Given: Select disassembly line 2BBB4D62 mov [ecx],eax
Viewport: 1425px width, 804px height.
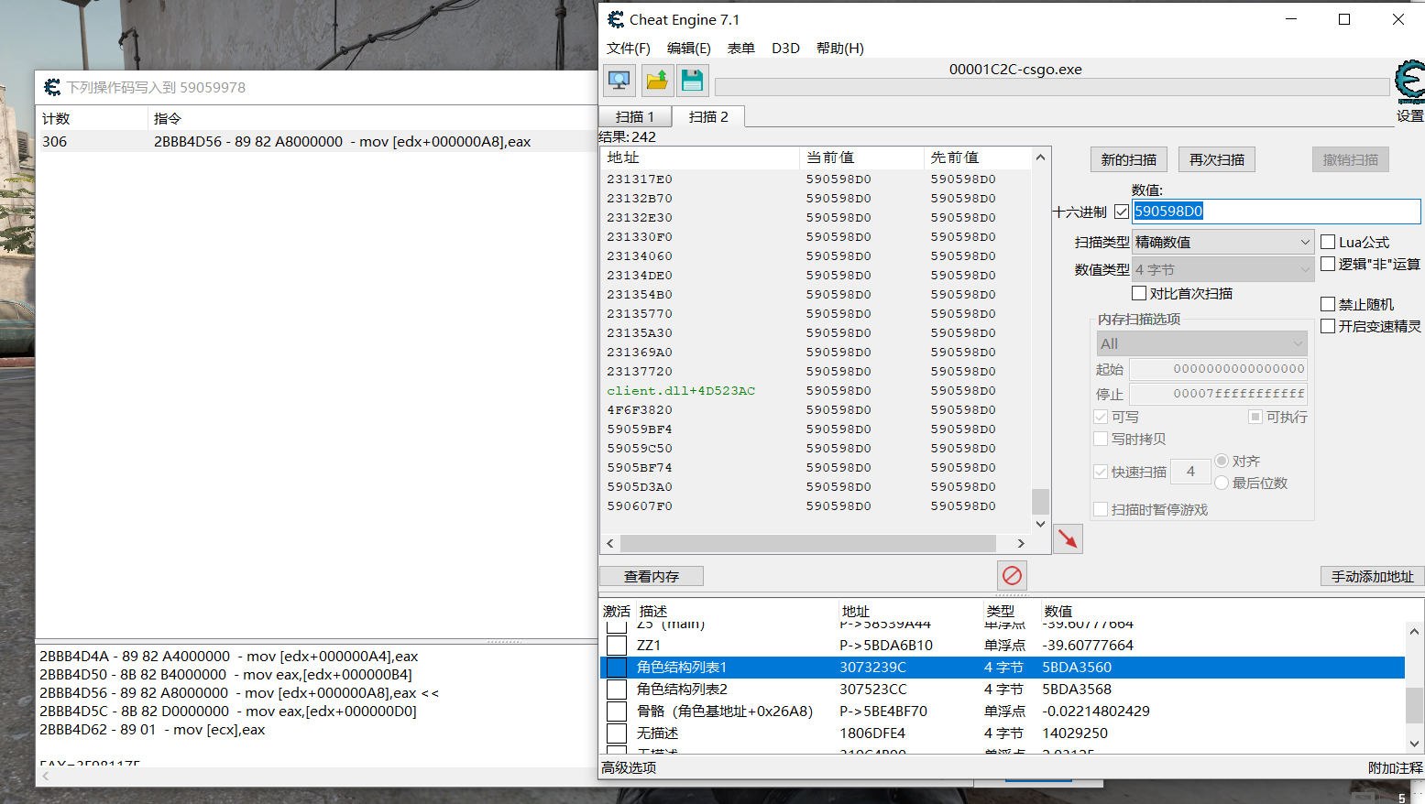Looking at the screenshot, I should pyautogui.click(x=152, y=730).
